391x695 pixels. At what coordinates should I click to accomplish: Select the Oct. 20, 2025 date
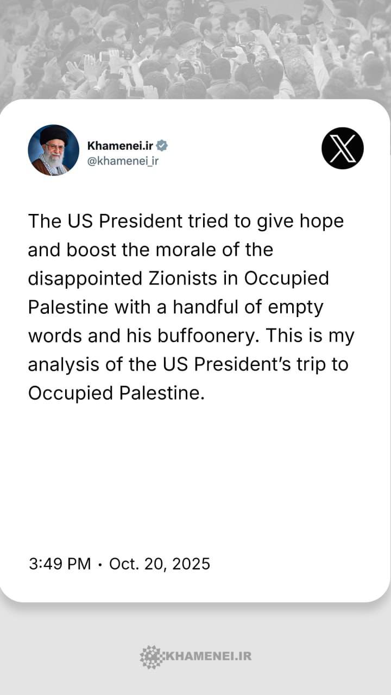point(160,564)
